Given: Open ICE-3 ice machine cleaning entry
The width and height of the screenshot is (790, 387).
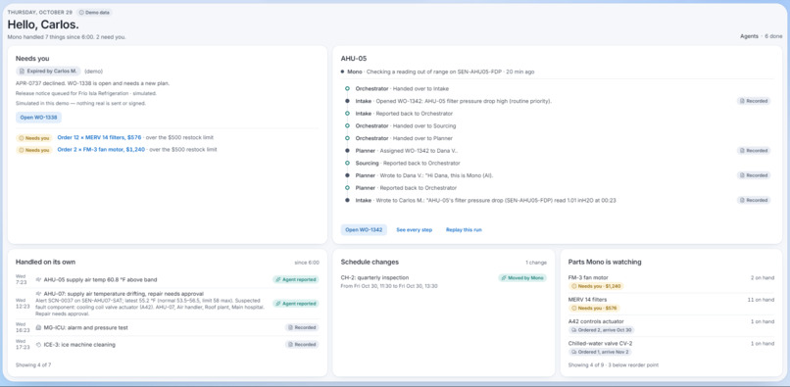Looking at the screenshot, I should pyautogui.click(x=79, y=345).
